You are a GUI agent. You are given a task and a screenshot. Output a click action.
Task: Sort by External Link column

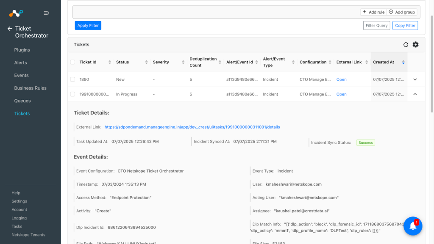(367, 62)
